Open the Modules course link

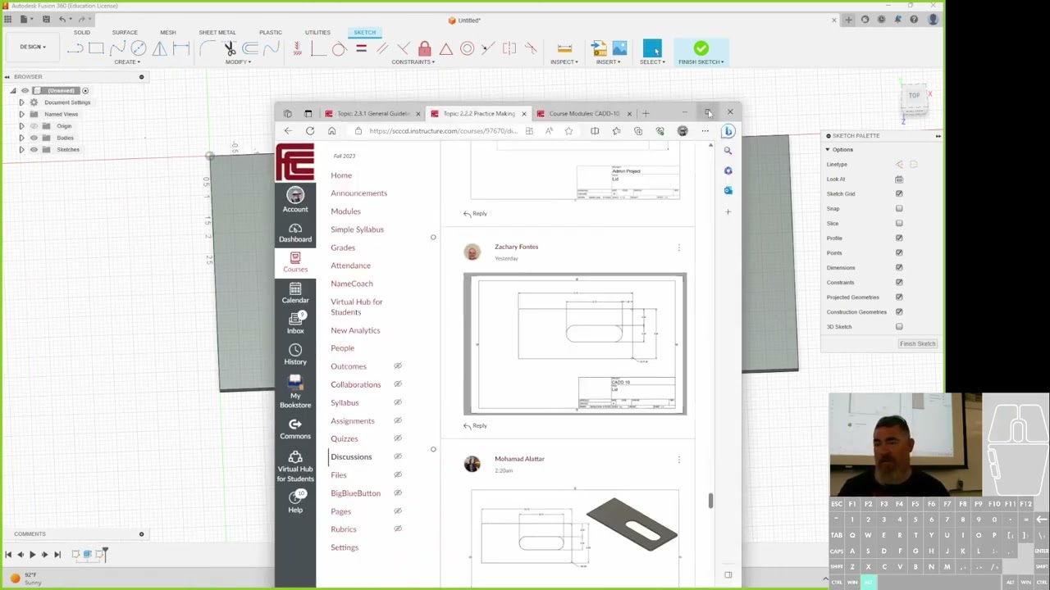tap(345, 211)
